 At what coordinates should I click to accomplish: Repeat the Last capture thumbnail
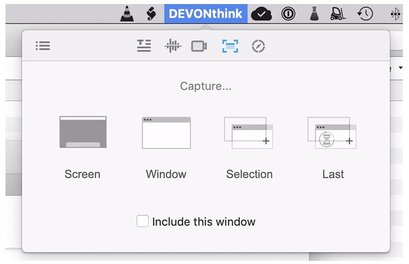tap(332, 133)
